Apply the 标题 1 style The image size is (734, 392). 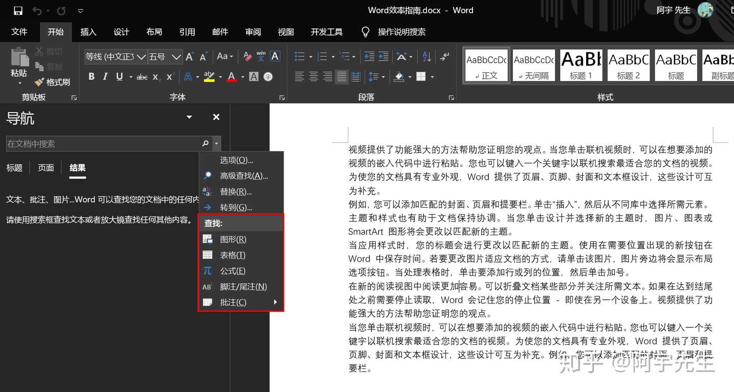tap(581, 65)
